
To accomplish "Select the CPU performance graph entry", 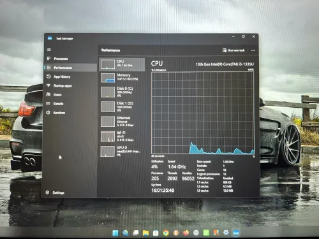I will pyautogui.click(x=122, y=64).
